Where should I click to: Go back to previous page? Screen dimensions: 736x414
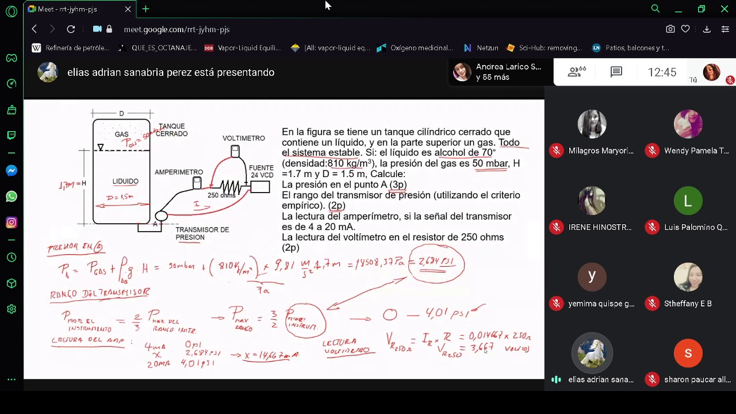click(34, 29)
